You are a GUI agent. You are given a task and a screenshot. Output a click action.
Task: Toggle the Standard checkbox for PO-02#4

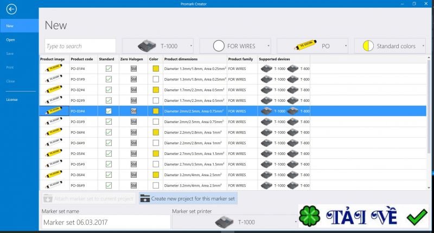coord(109,90)
